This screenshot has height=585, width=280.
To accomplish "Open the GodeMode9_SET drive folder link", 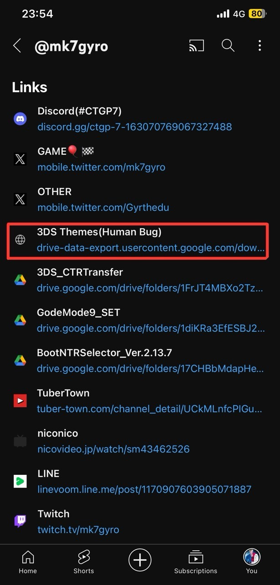I will click(150, 328).
